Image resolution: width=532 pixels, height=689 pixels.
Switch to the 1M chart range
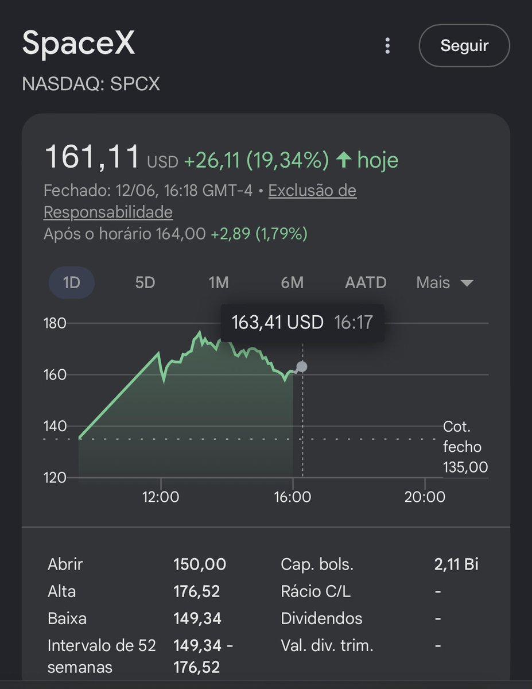pos(219,282)
